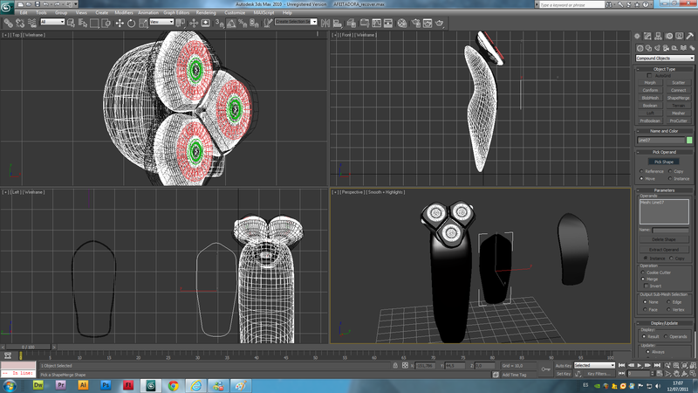Enable the AutoGrid checkbox

[649, 76]
